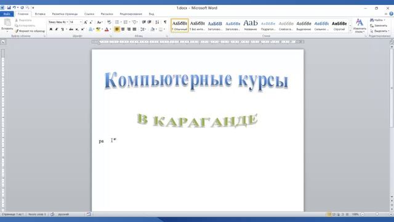Toggle subscript formatting
Image resolution: width=394 pixels, height=222 pixels.
(x=77, y=30)
